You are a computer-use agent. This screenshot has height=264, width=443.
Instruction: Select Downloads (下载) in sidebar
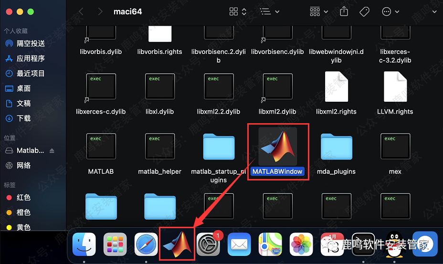[x=23, y=118]
